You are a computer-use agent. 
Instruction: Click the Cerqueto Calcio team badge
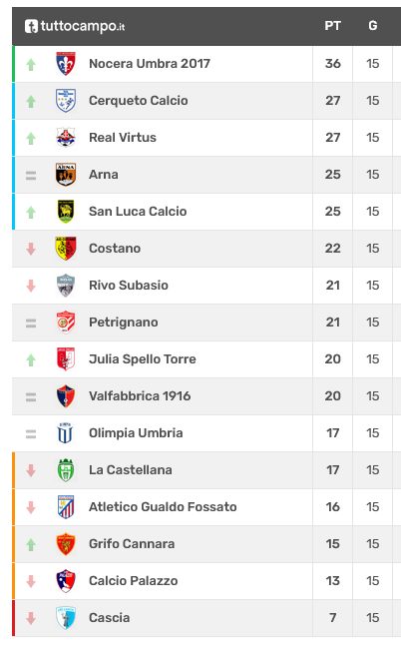66,101
